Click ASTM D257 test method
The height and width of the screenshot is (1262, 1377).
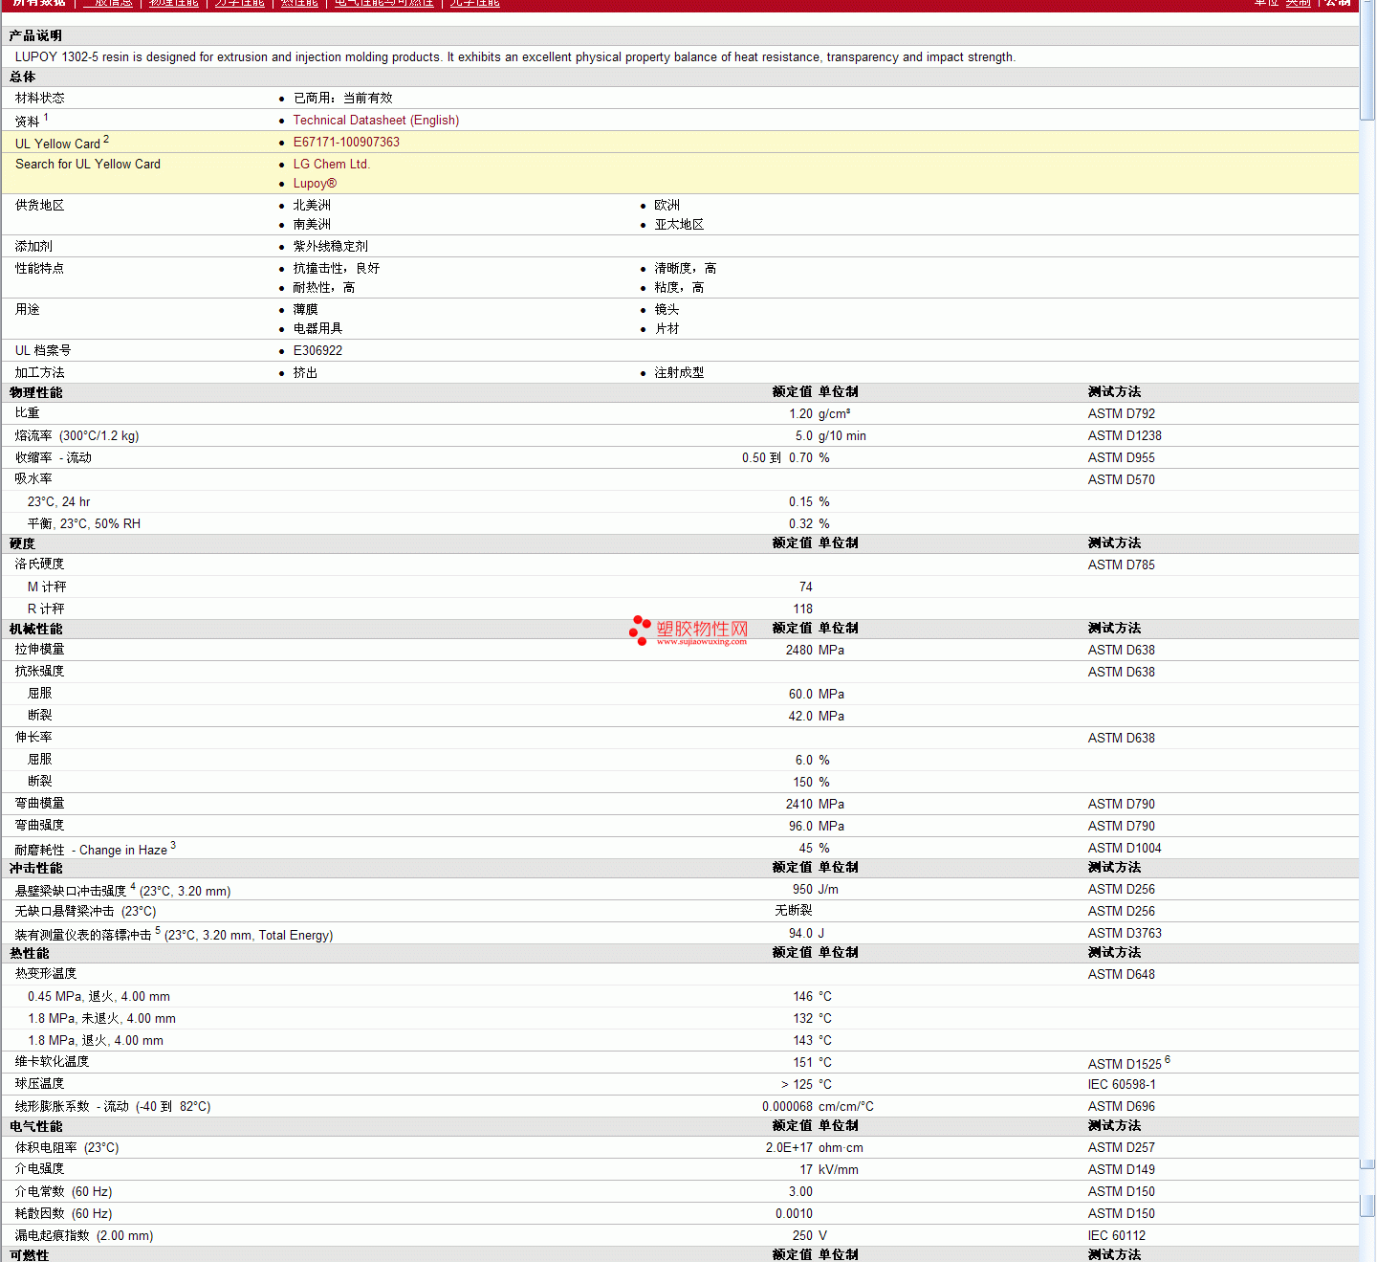coord(1121,1148)
